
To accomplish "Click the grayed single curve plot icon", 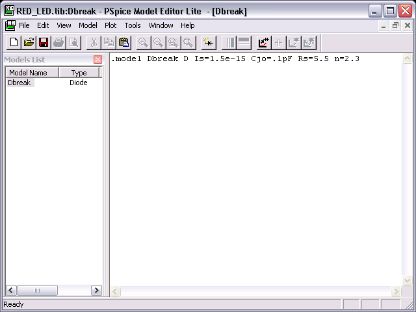I will pos(294,42).
